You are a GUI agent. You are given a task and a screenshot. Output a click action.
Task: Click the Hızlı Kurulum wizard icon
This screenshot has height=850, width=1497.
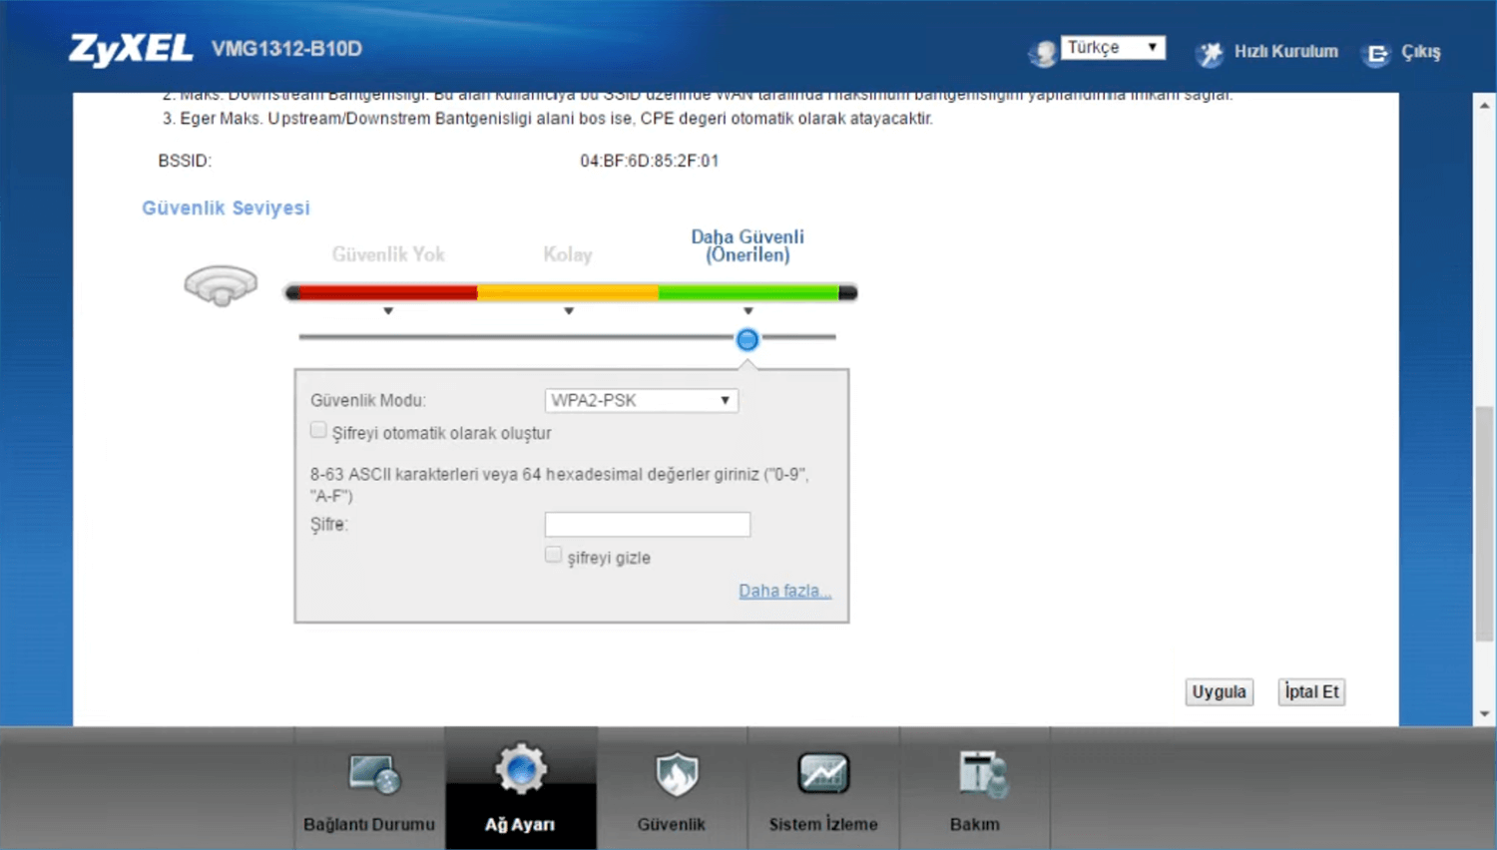1210,53
